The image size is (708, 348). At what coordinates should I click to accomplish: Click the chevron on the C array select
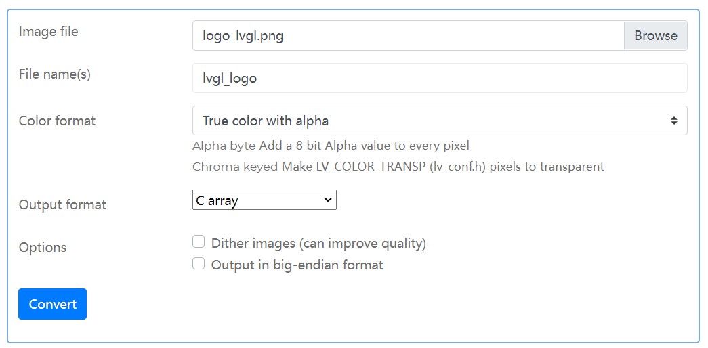point(328,200)
